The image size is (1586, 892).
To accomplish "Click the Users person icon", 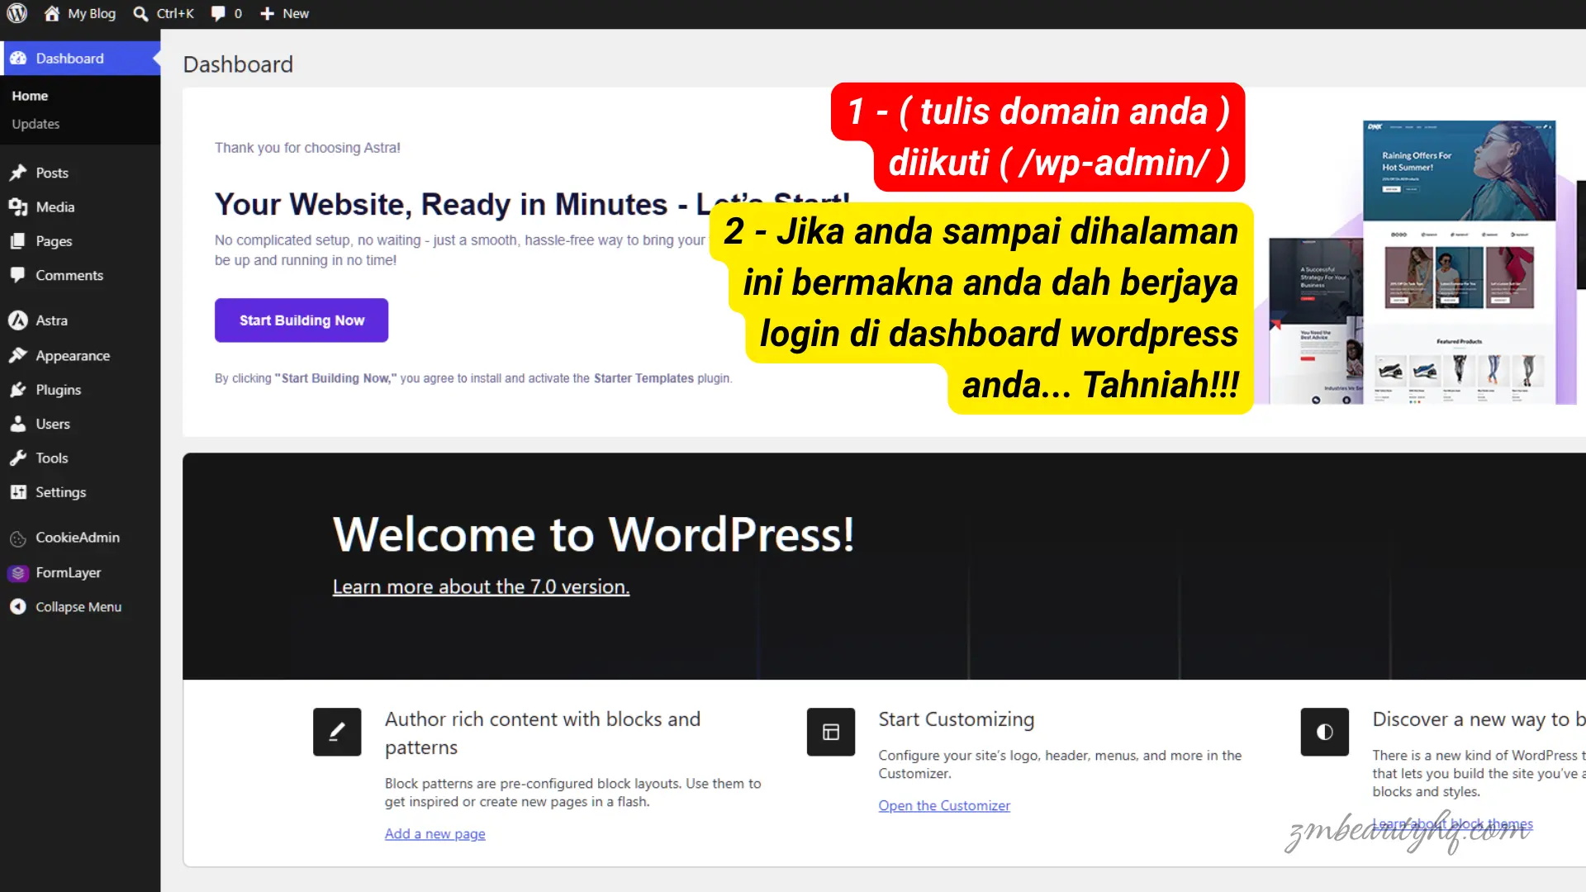I will 18,424.
